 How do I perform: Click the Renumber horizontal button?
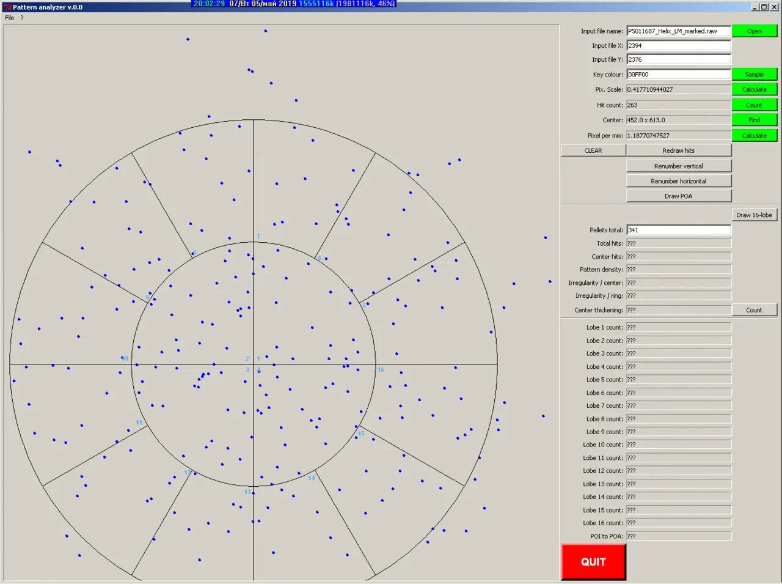click(679, 181)
